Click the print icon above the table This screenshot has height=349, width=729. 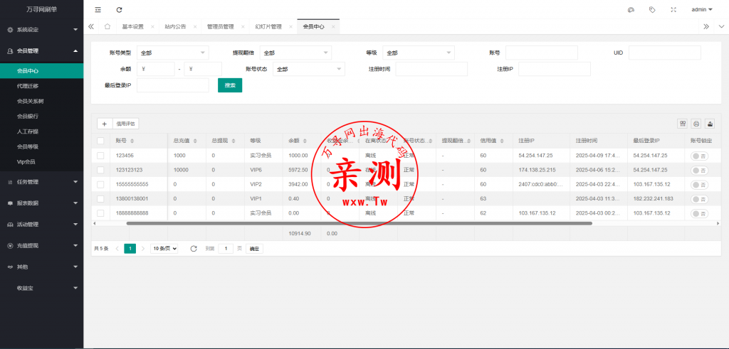coord(696,124)
